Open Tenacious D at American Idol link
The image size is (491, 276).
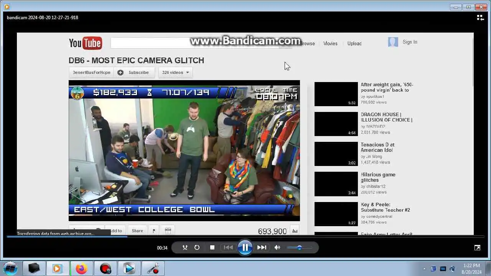pyautogui.click(x=377, y=147)
